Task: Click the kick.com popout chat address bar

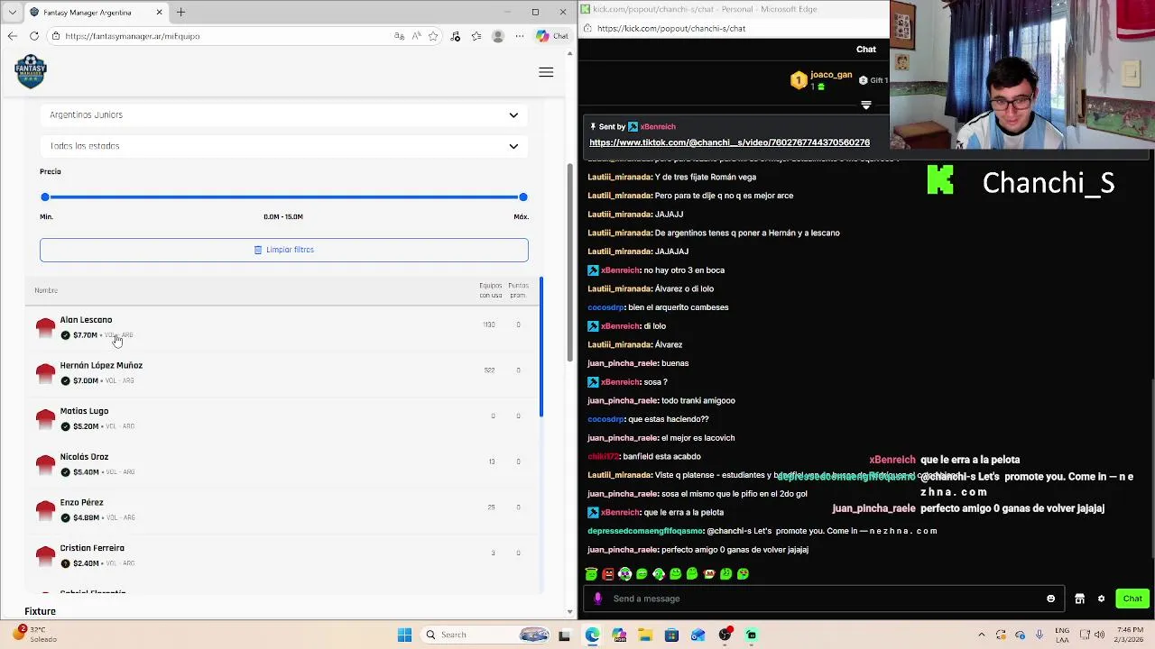Action: point(735,28)
